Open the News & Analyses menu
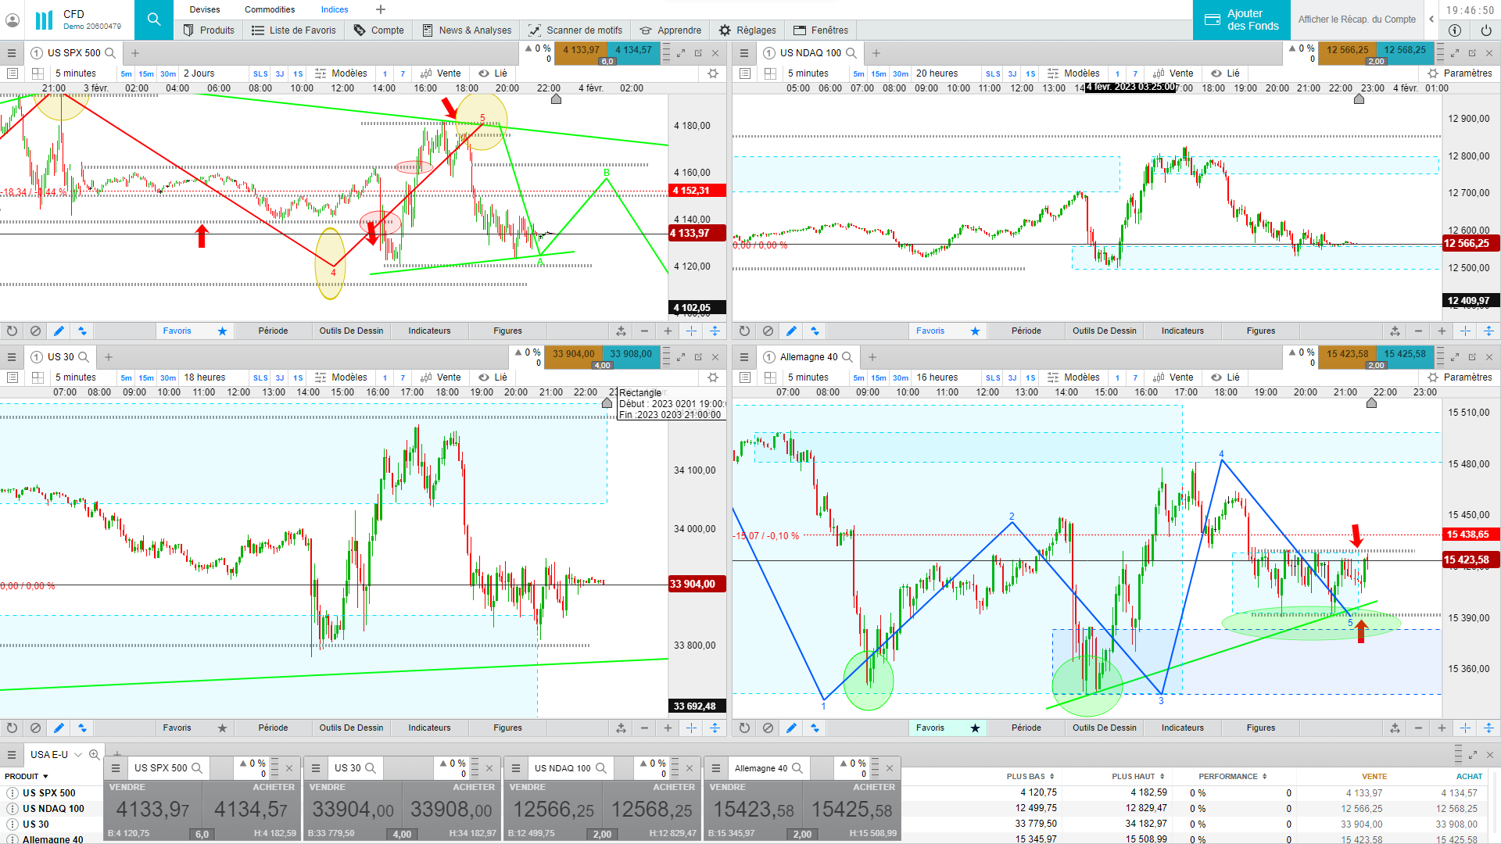The width and height of the screenshot is (1501, 844). coord(467,30)
